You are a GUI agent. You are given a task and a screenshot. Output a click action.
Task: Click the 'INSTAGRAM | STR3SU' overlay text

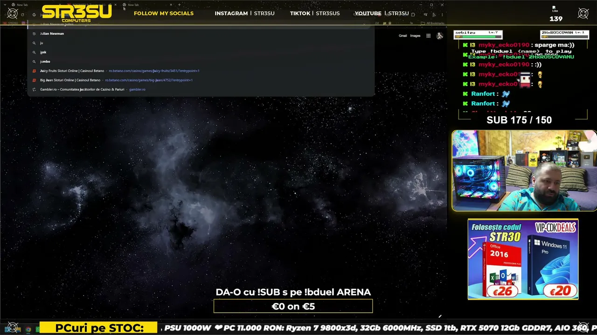pos(244,13)
